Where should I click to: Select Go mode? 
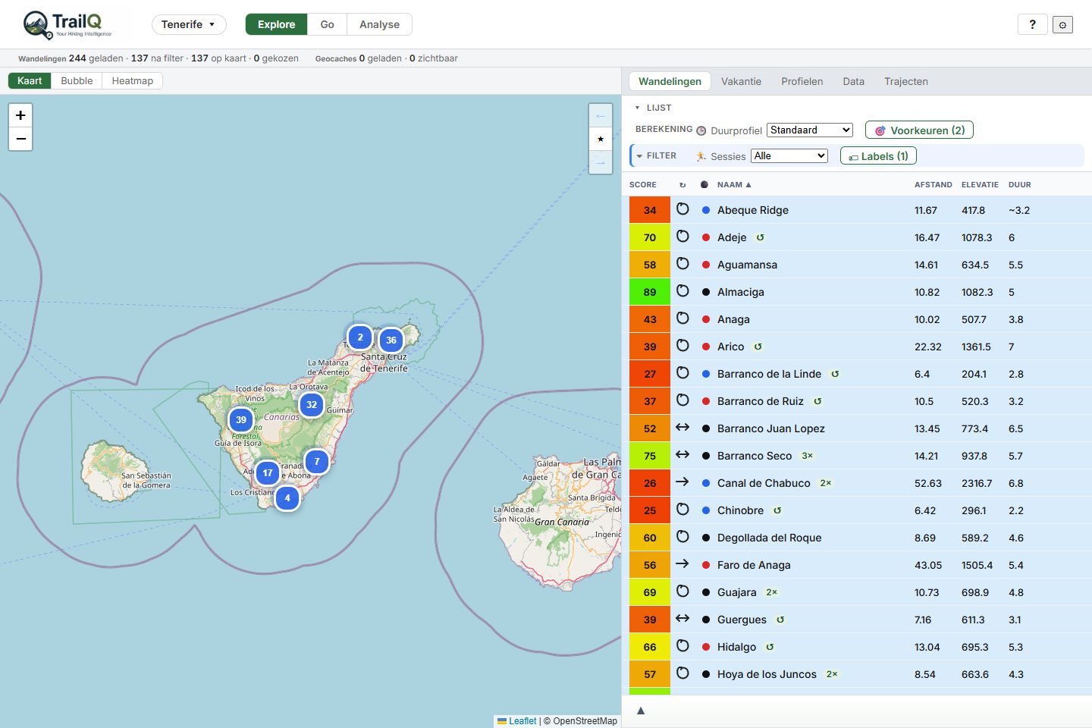click(327, 24)
